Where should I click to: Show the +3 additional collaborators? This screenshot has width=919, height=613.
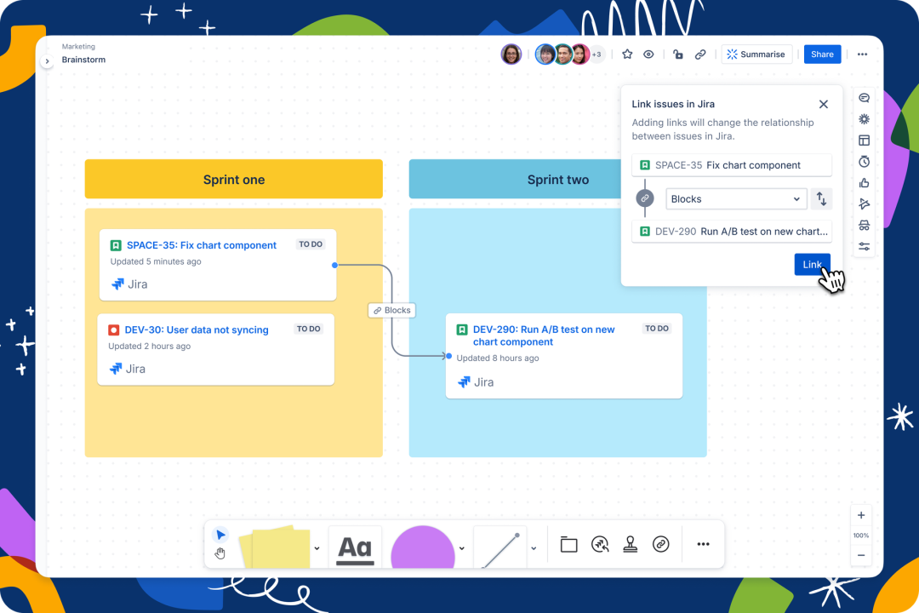click(596, 54)
